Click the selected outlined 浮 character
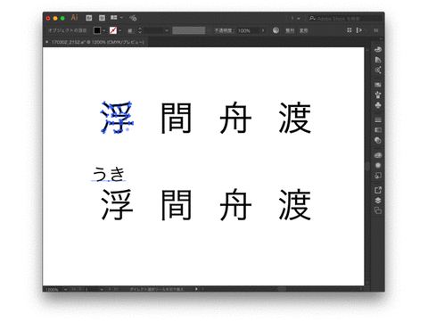 (x=117, y=118)
